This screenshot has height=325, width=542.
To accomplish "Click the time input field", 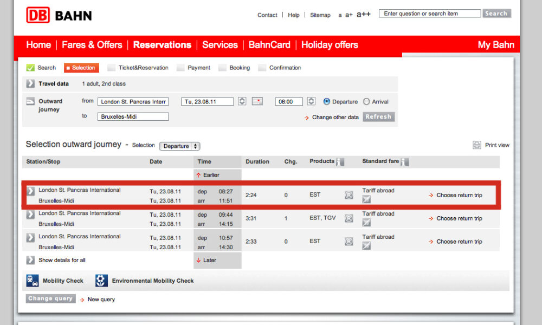I will pos(289,101).
